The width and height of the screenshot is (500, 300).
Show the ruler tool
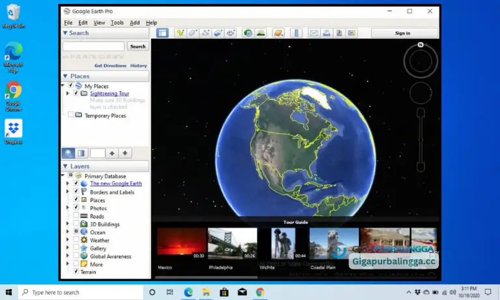pyautogui.click(x=296, y=33)
